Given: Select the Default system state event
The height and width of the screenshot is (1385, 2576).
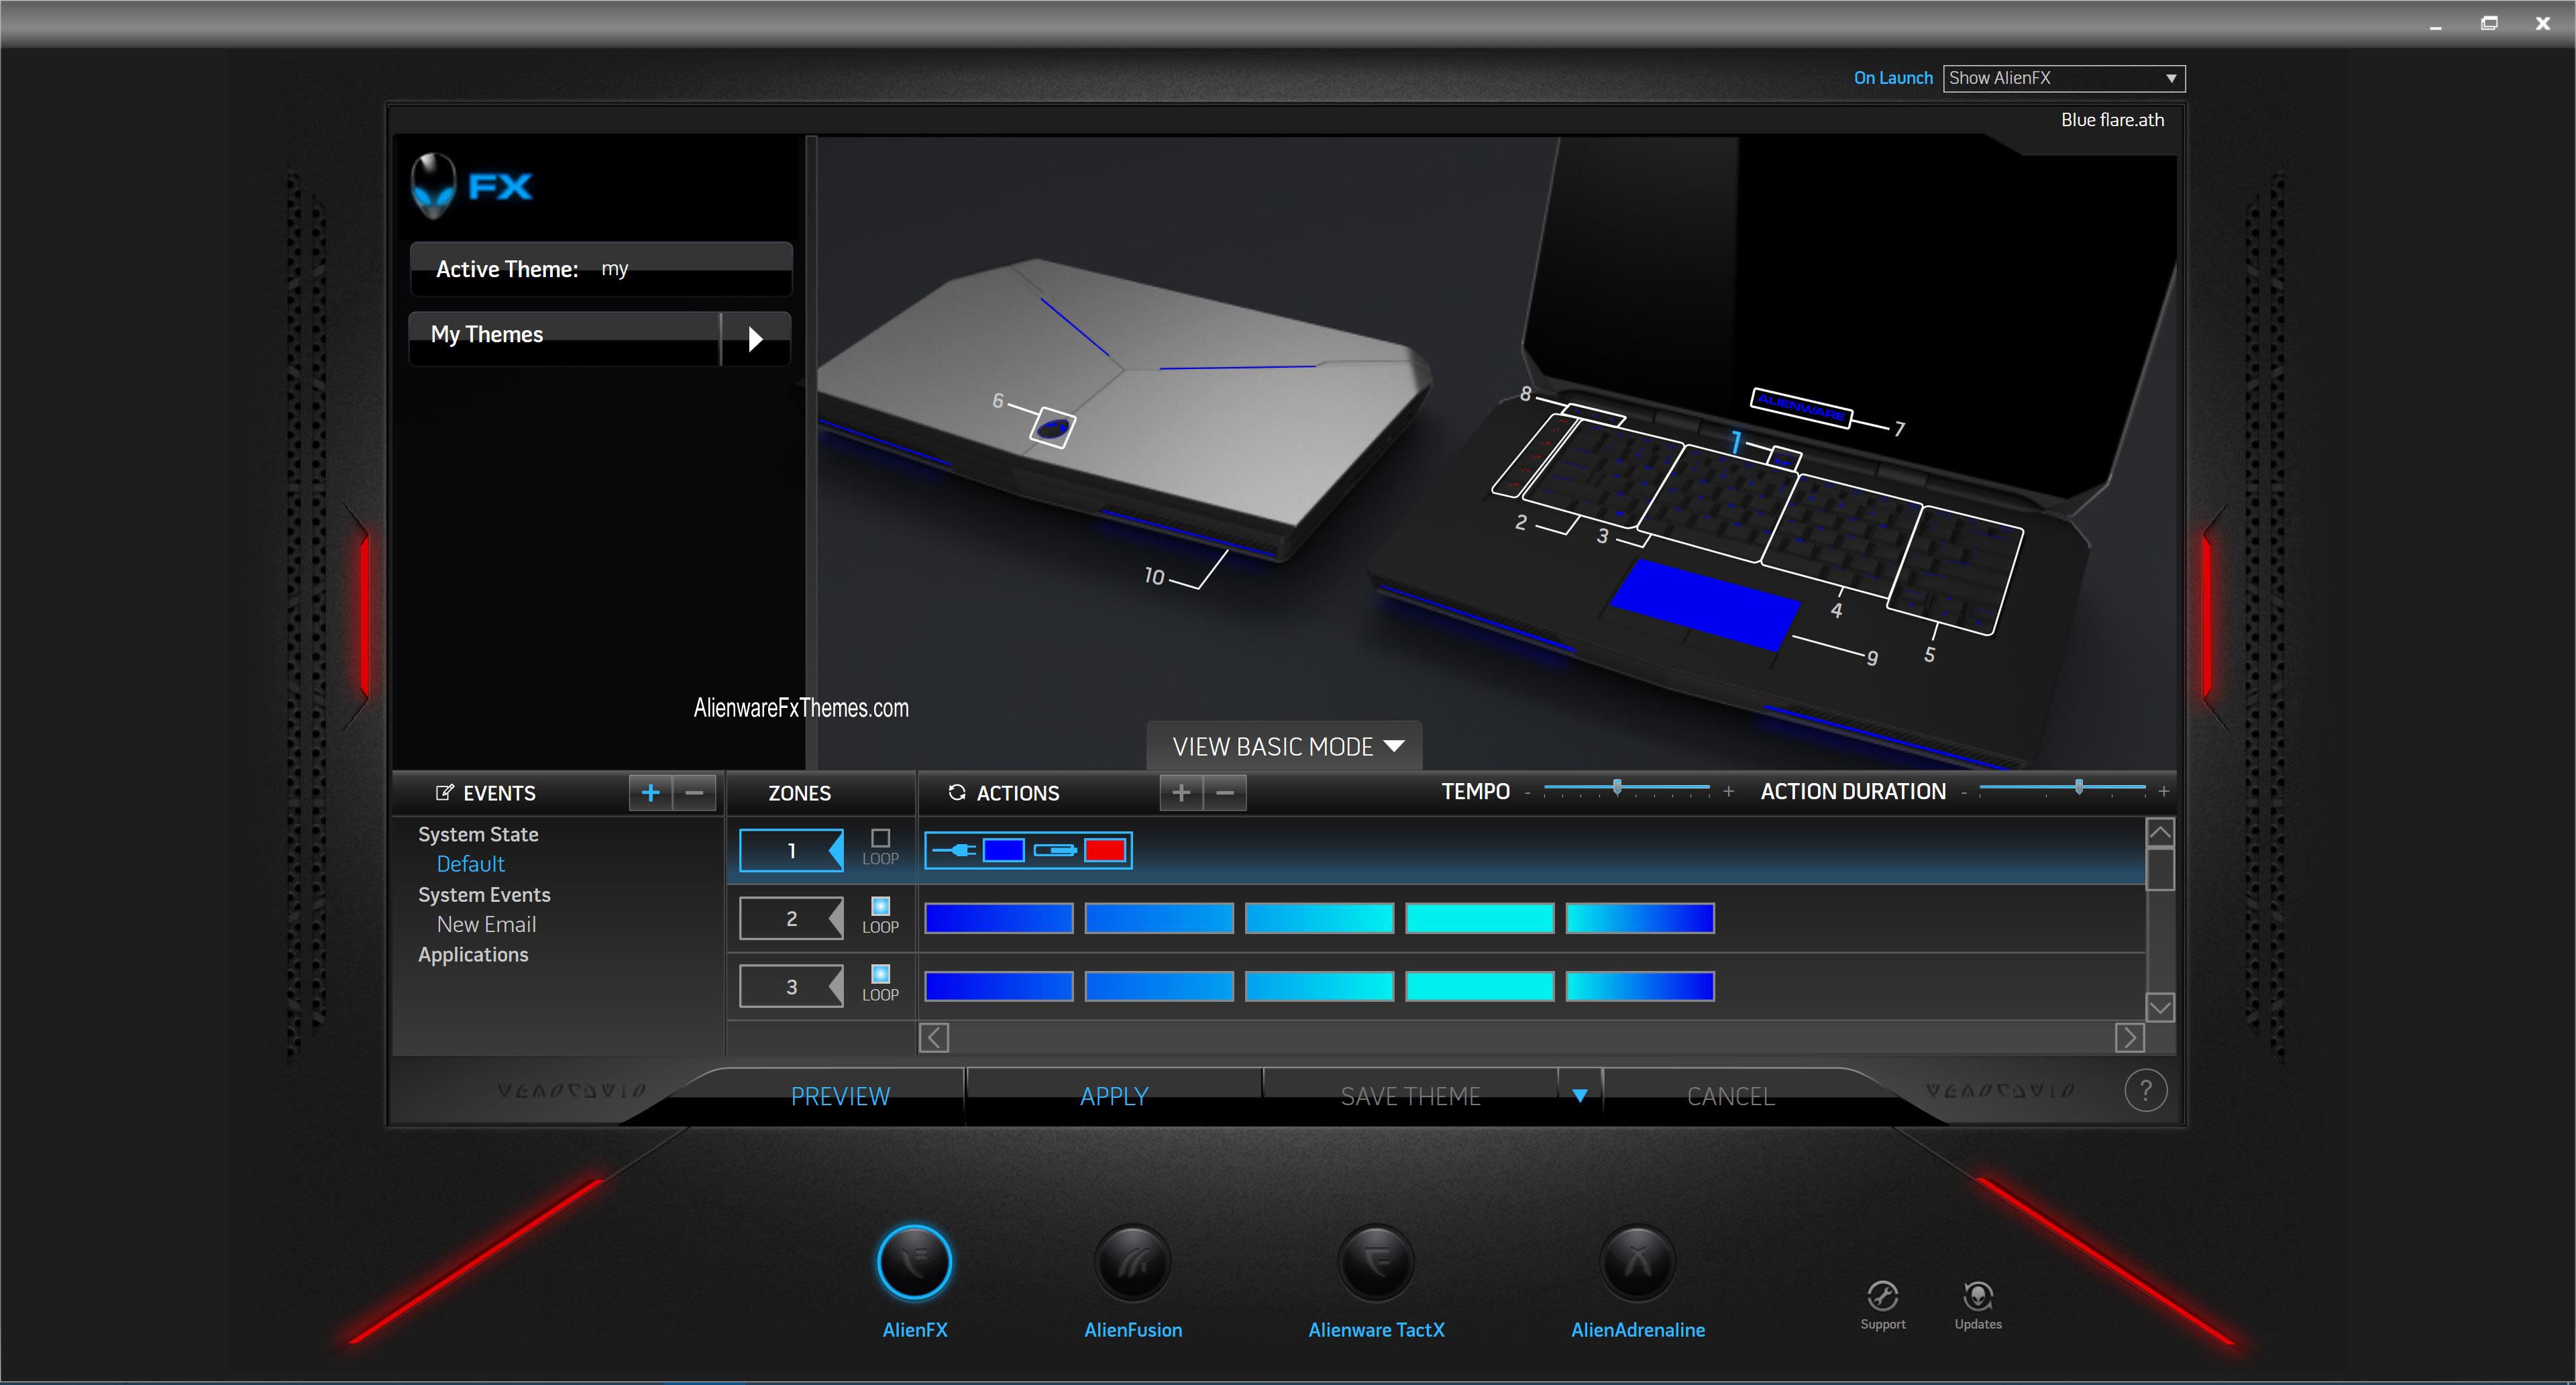Looking at the screenshot, I should pos(470,863).
